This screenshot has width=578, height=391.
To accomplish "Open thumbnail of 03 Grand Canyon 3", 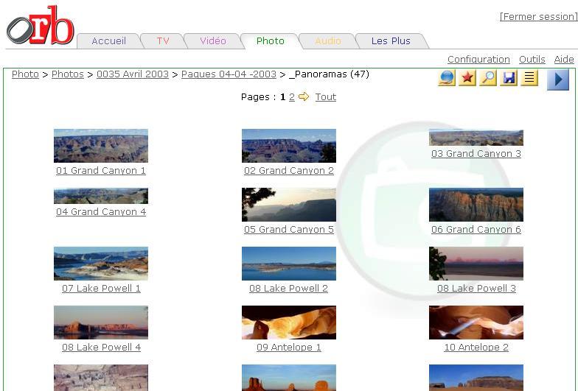I will point(476,137).
